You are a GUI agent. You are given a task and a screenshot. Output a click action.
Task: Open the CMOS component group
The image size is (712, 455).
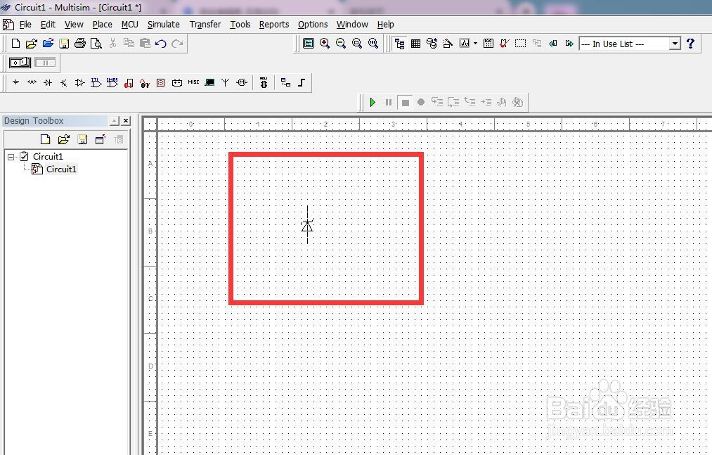(112, 82)
